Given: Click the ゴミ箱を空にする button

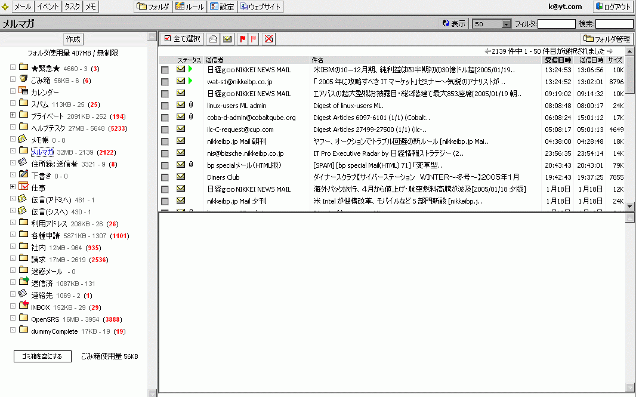Looking at the screenshot, I should tap(42, 356).
